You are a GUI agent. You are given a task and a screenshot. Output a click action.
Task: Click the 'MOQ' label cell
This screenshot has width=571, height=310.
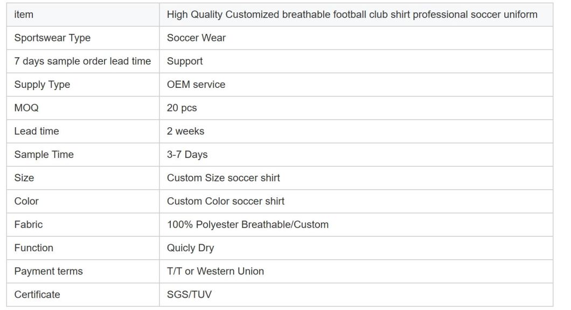(26, 108)
